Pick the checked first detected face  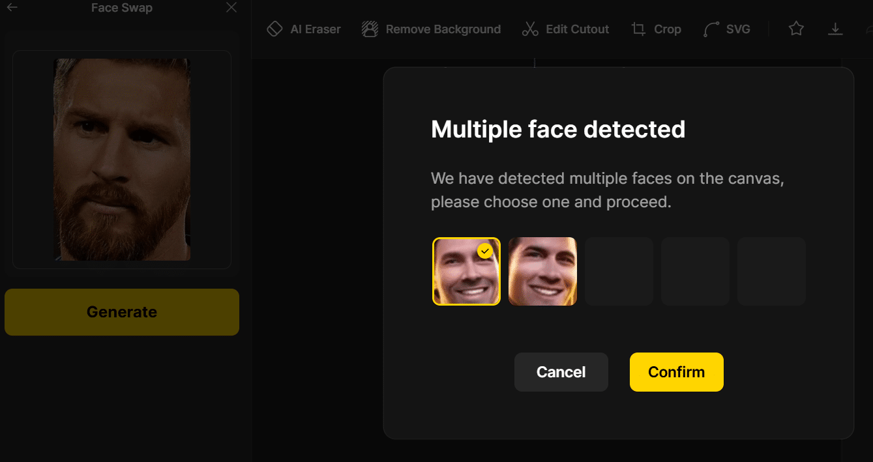[x=466, y=271]
